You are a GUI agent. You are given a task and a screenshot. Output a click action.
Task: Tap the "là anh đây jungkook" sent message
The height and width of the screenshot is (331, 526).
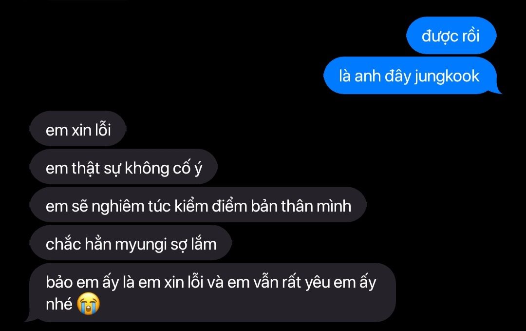[x=412, y=76]
